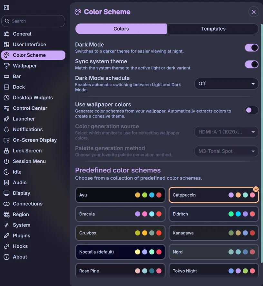Click the Hooks chain icon
The width and height of the screenshot is (263, 286).
click(6, 246)
